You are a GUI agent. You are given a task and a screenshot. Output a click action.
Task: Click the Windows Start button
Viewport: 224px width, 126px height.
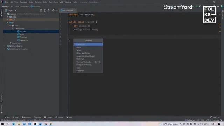pos(2,124)
